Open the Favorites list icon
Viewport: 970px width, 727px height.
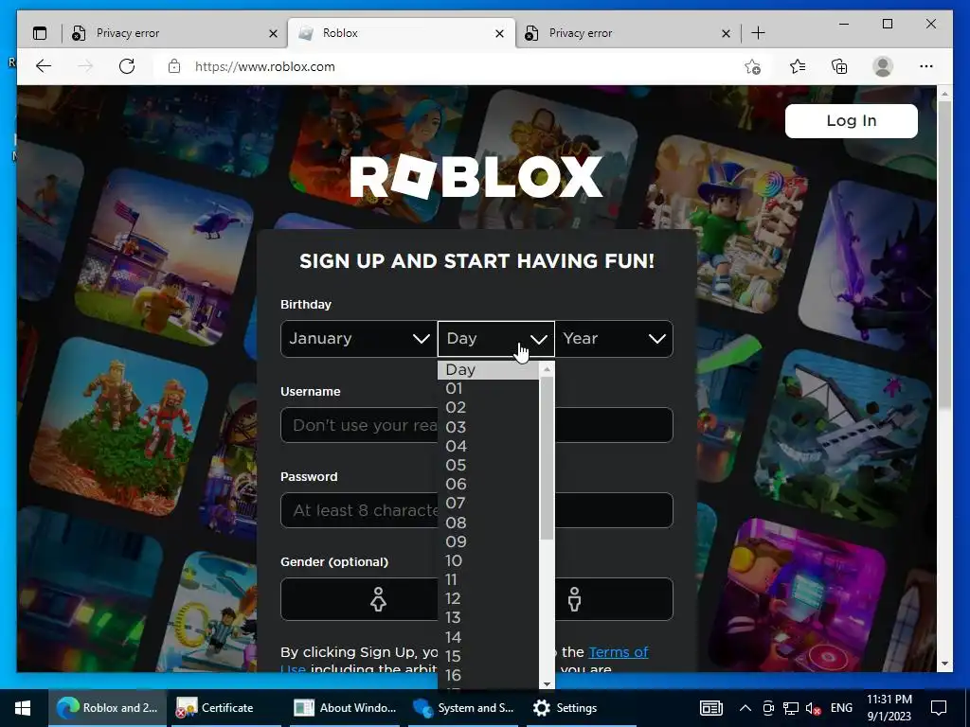[798, 66]
